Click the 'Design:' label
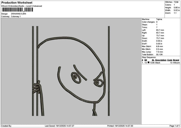The height and width of the screenshot is (128, 181). coord(5,14)
